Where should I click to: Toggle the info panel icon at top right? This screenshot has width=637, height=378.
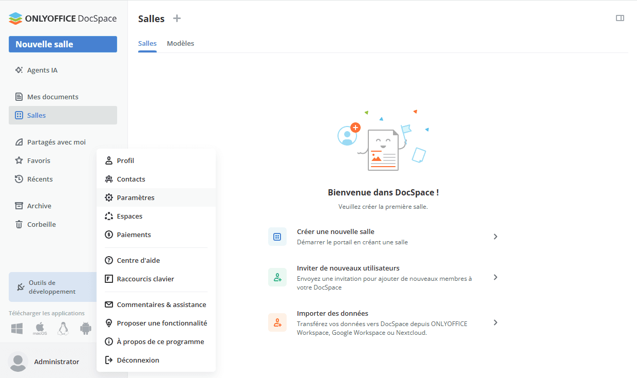coord(620,18)
